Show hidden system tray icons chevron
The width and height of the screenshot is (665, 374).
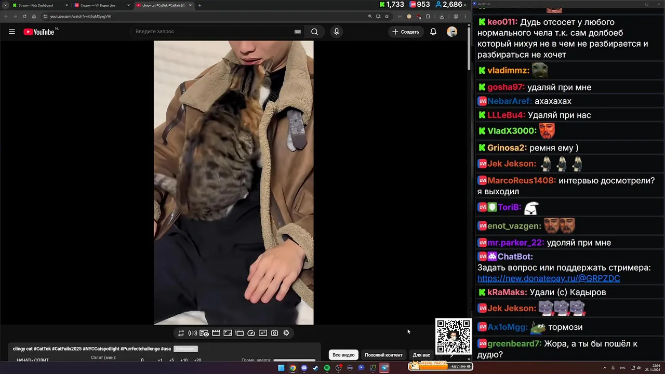tap(605, 368)
